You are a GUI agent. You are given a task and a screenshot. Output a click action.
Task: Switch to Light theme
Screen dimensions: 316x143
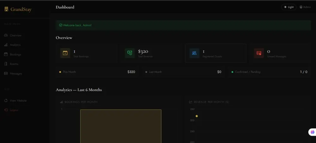[x=289, y=7]
